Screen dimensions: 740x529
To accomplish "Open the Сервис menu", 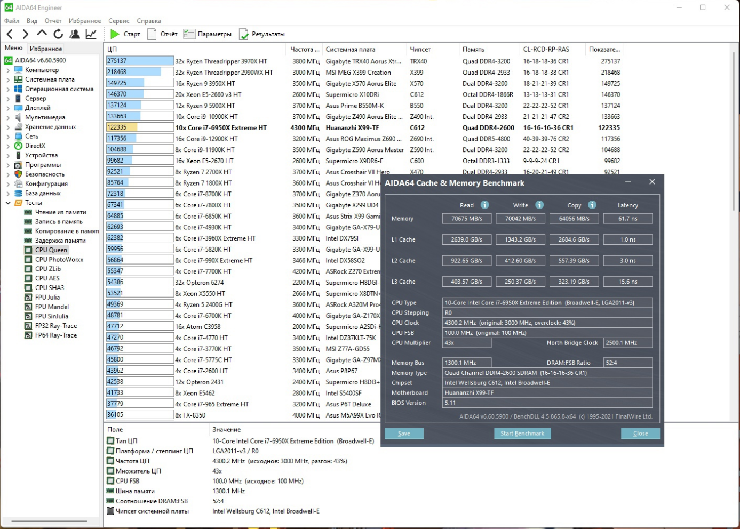I will pos(118,21).
